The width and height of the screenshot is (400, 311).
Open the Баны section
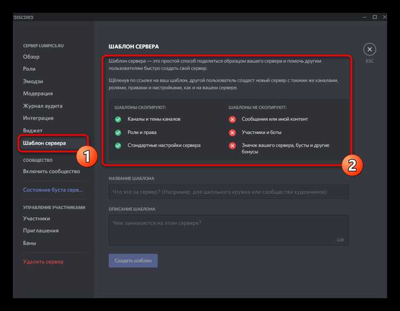coord(29,243)
